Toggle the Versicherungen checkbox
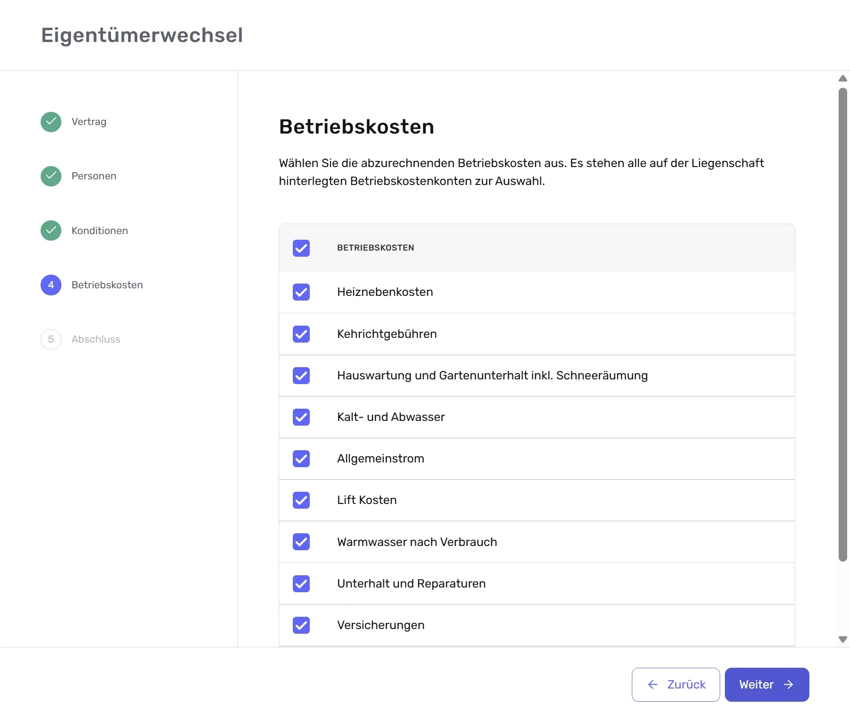 301,625
